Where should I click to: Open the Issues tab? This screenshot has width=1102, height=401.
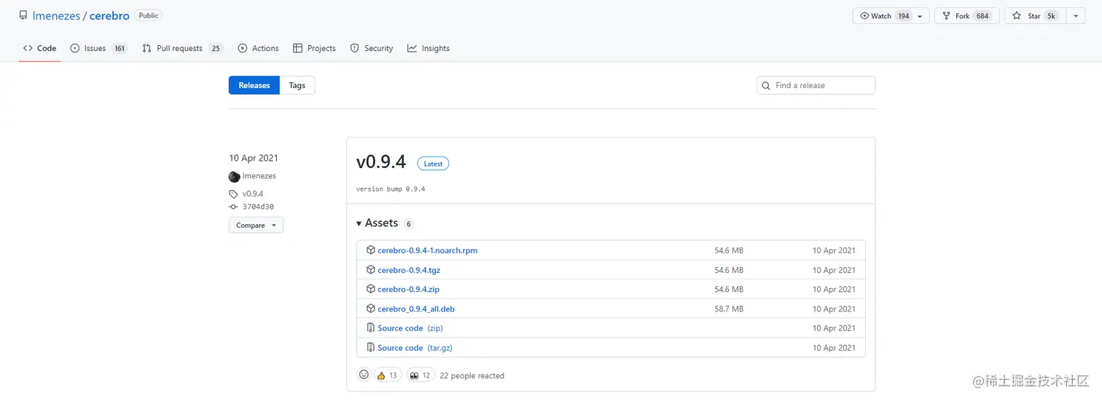tap(98, 48)
